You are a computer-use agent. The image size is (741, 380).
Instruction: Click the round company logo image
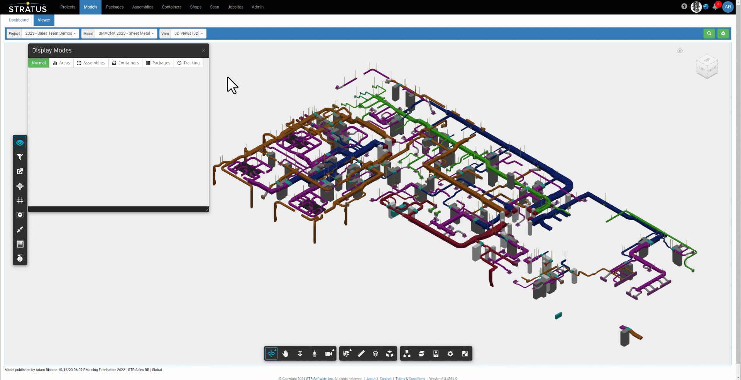(696, 7)
